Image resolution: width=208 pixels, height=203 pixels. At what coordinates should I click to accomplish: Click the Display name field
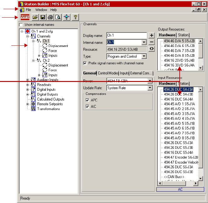click(x=126, y=35)
